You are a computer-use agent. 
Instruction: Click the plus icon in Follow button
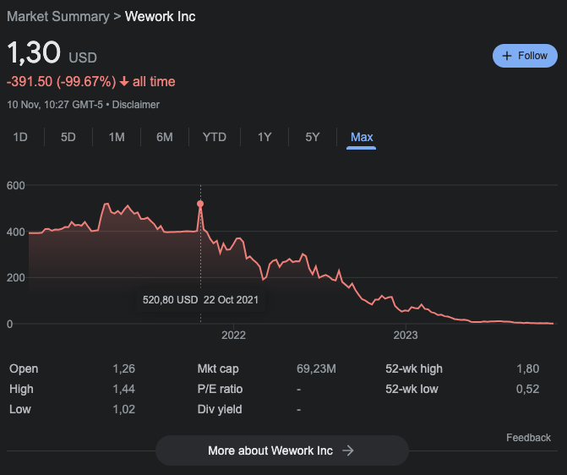coord(507,56)
